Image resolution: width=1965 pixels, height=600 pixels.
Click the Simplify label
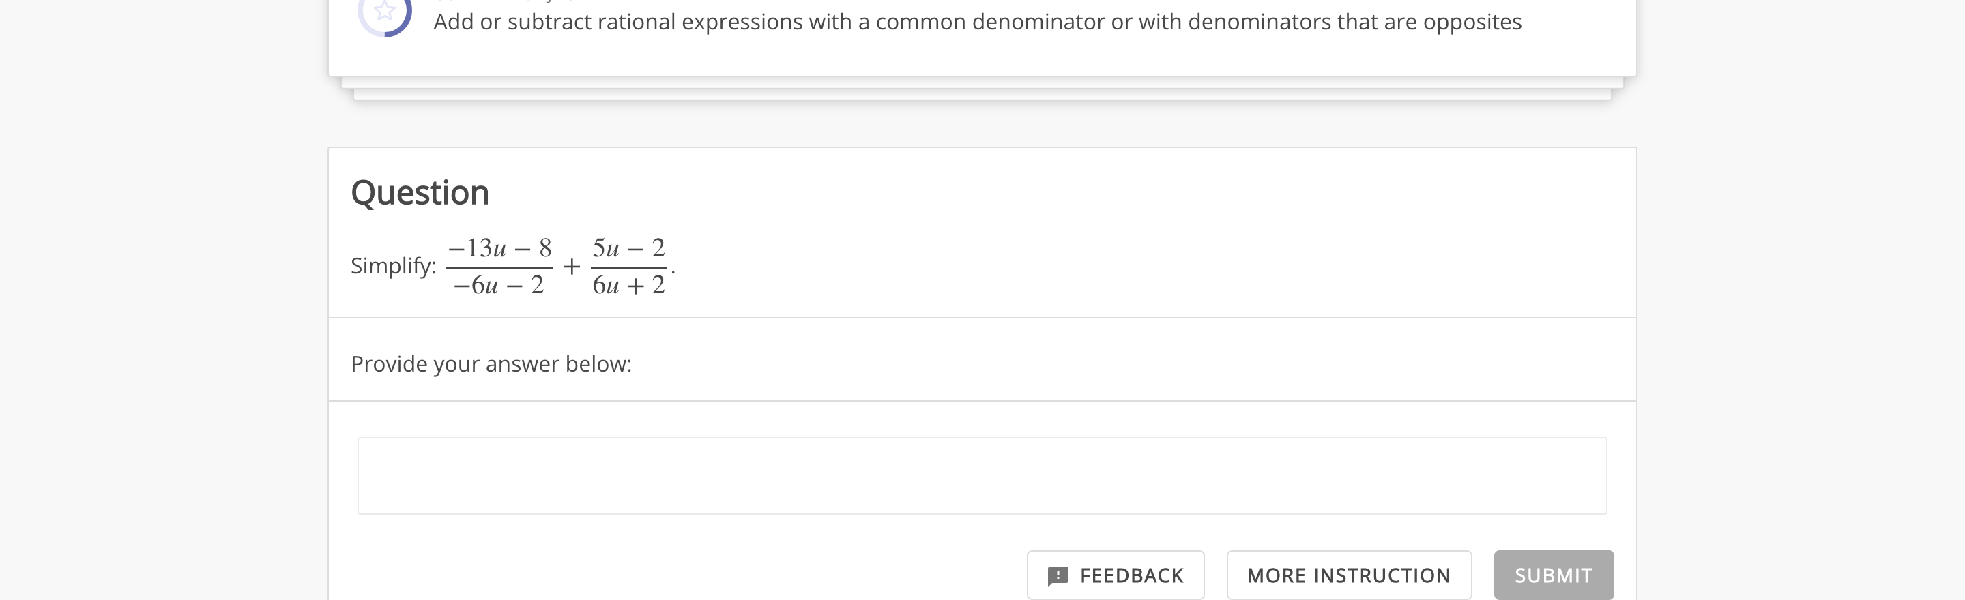(x=393, y=266)
